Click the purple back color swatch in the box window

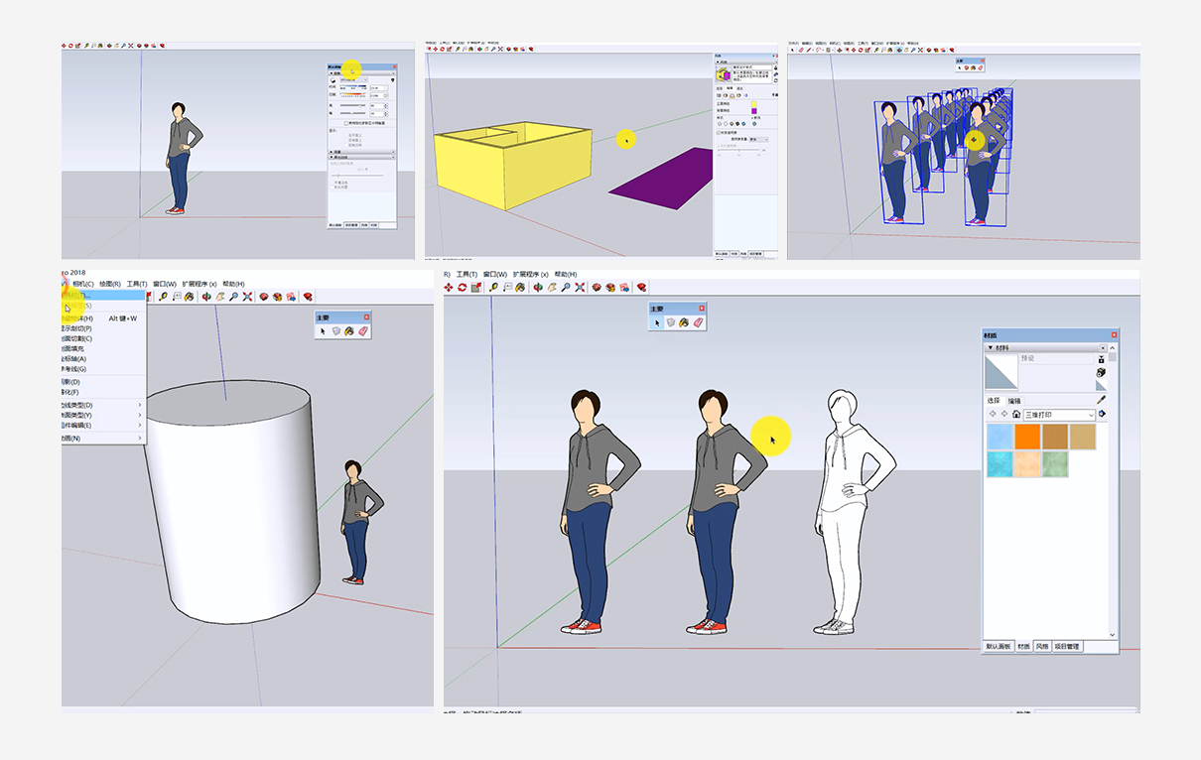click(x=755, y=111)
